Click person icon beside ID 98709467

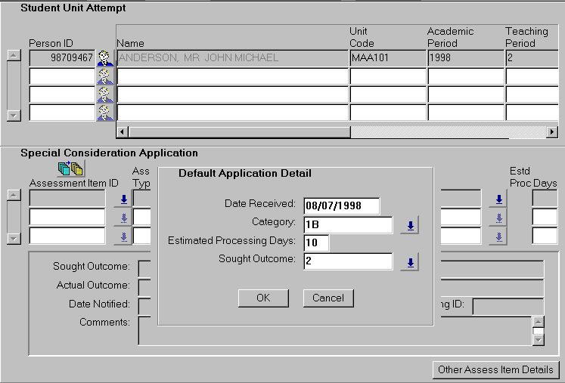(105, 57)
